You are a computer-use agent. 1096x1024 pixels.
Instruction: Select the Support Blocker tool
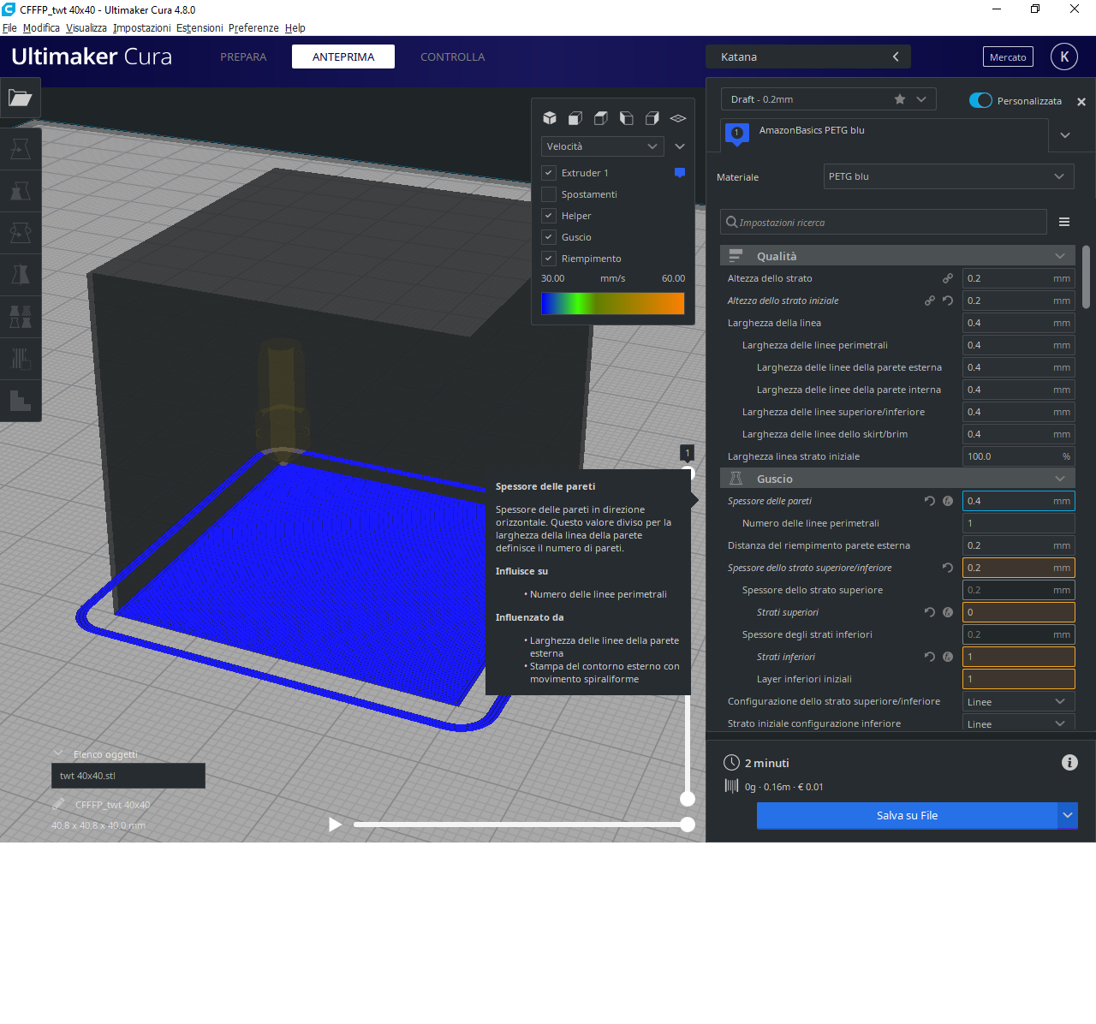[20, 359]
